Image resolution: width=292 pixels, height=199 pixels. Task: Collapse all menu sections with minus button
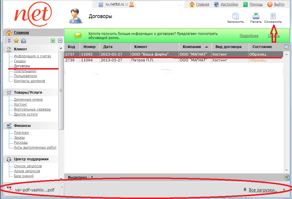tap(60, 41)
